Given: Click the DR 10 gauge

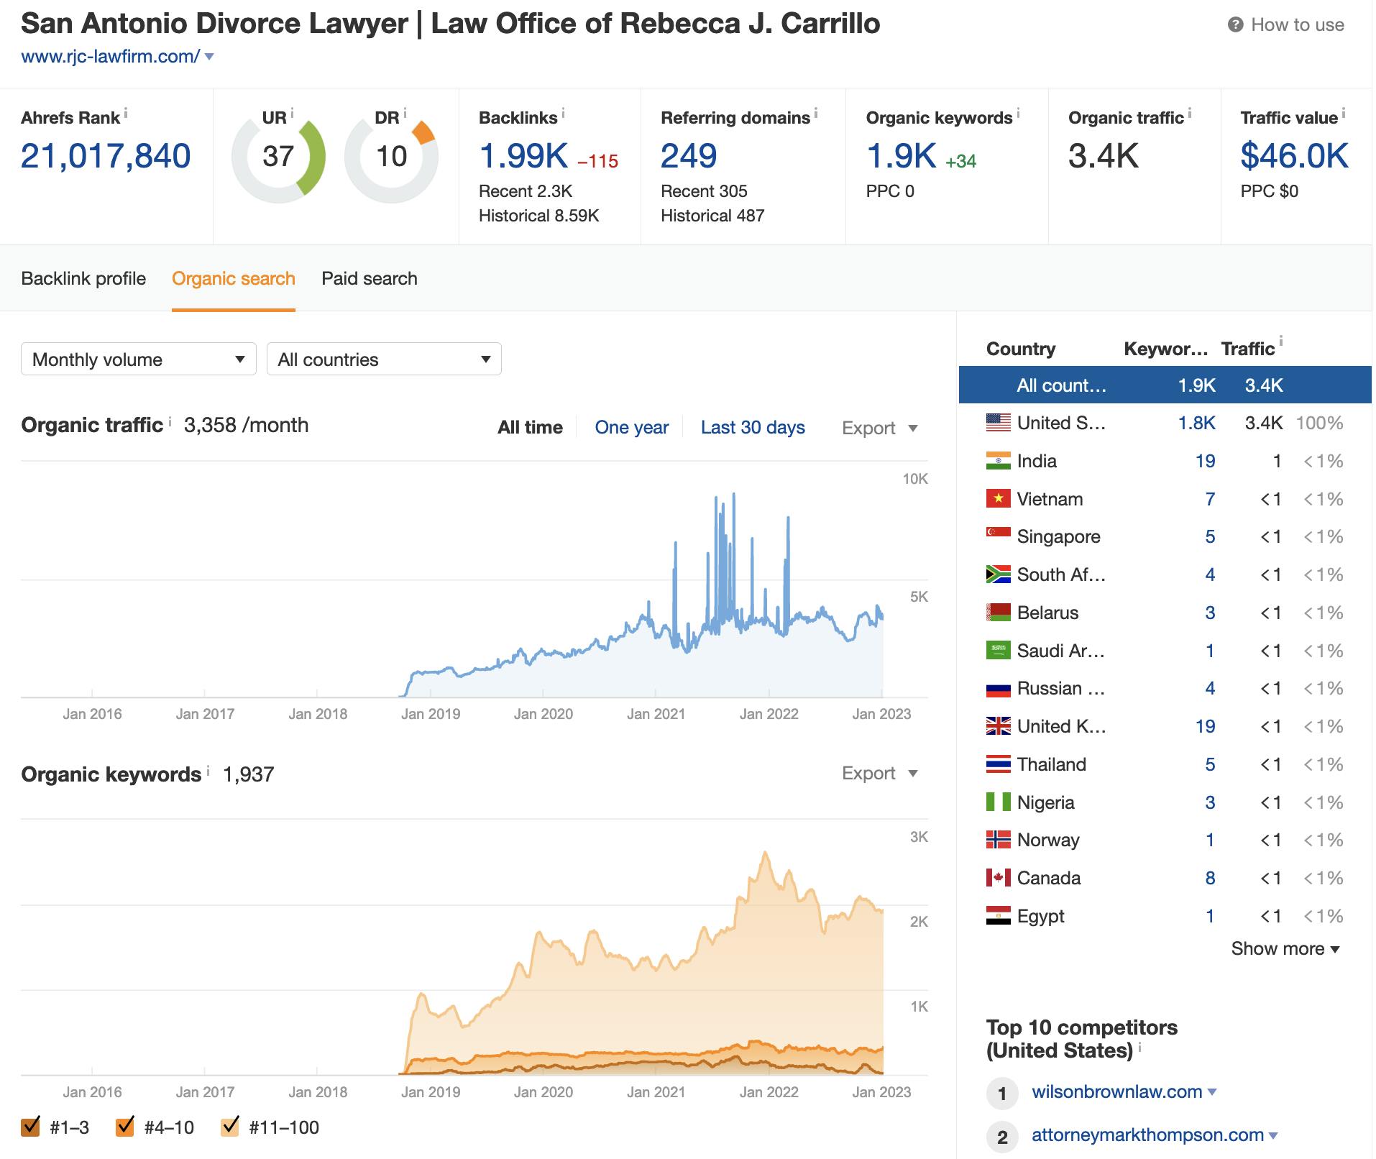Looking at the screenshot, I should (392, 156).
